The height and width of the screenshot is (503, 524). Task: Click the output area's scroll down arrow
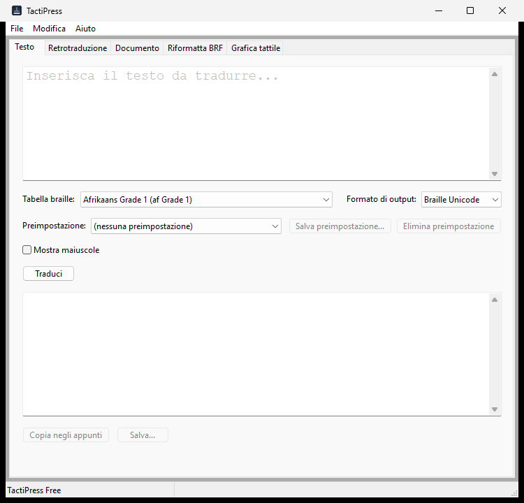[x=495, y=409]
